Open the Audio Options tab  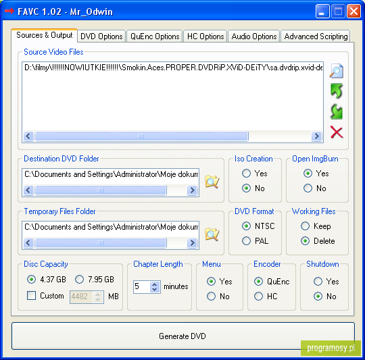click(254, 36)
